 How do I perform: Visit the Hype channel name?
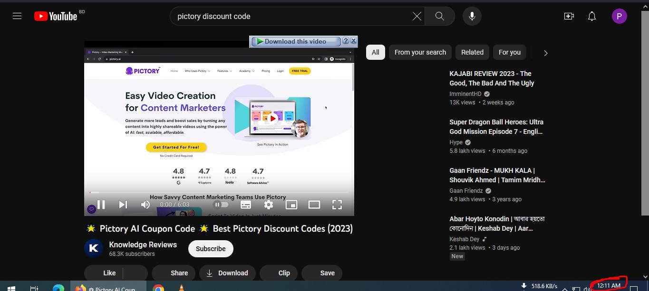[456, 142]
